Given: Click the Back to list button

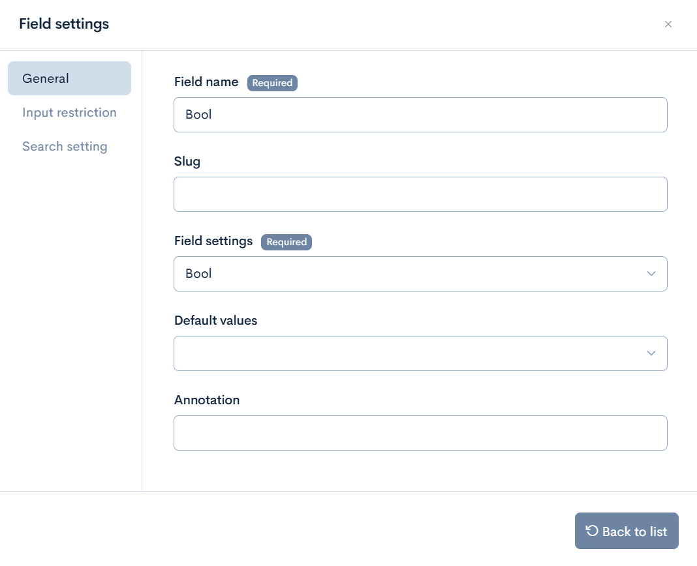Looking at the screenshot, I should click(626, 531).
